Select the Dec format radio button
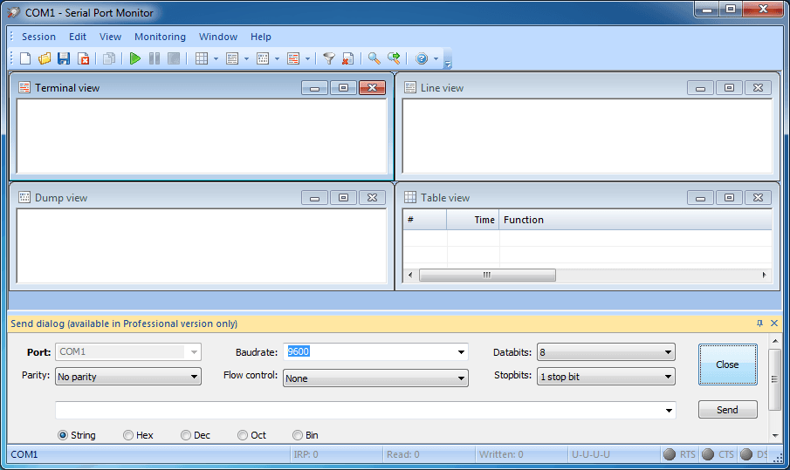The width and height of the screenshot is (790, 470). (186, 435)
